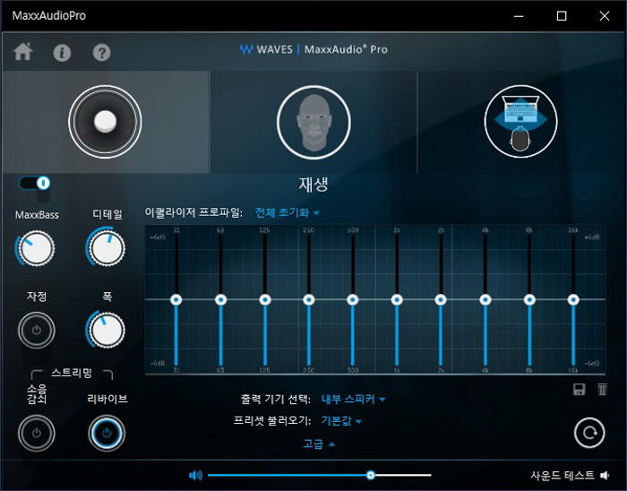Collapse the 고급 advanced section
The width and height of the screenshot is (627, 491).
(318, 443)
